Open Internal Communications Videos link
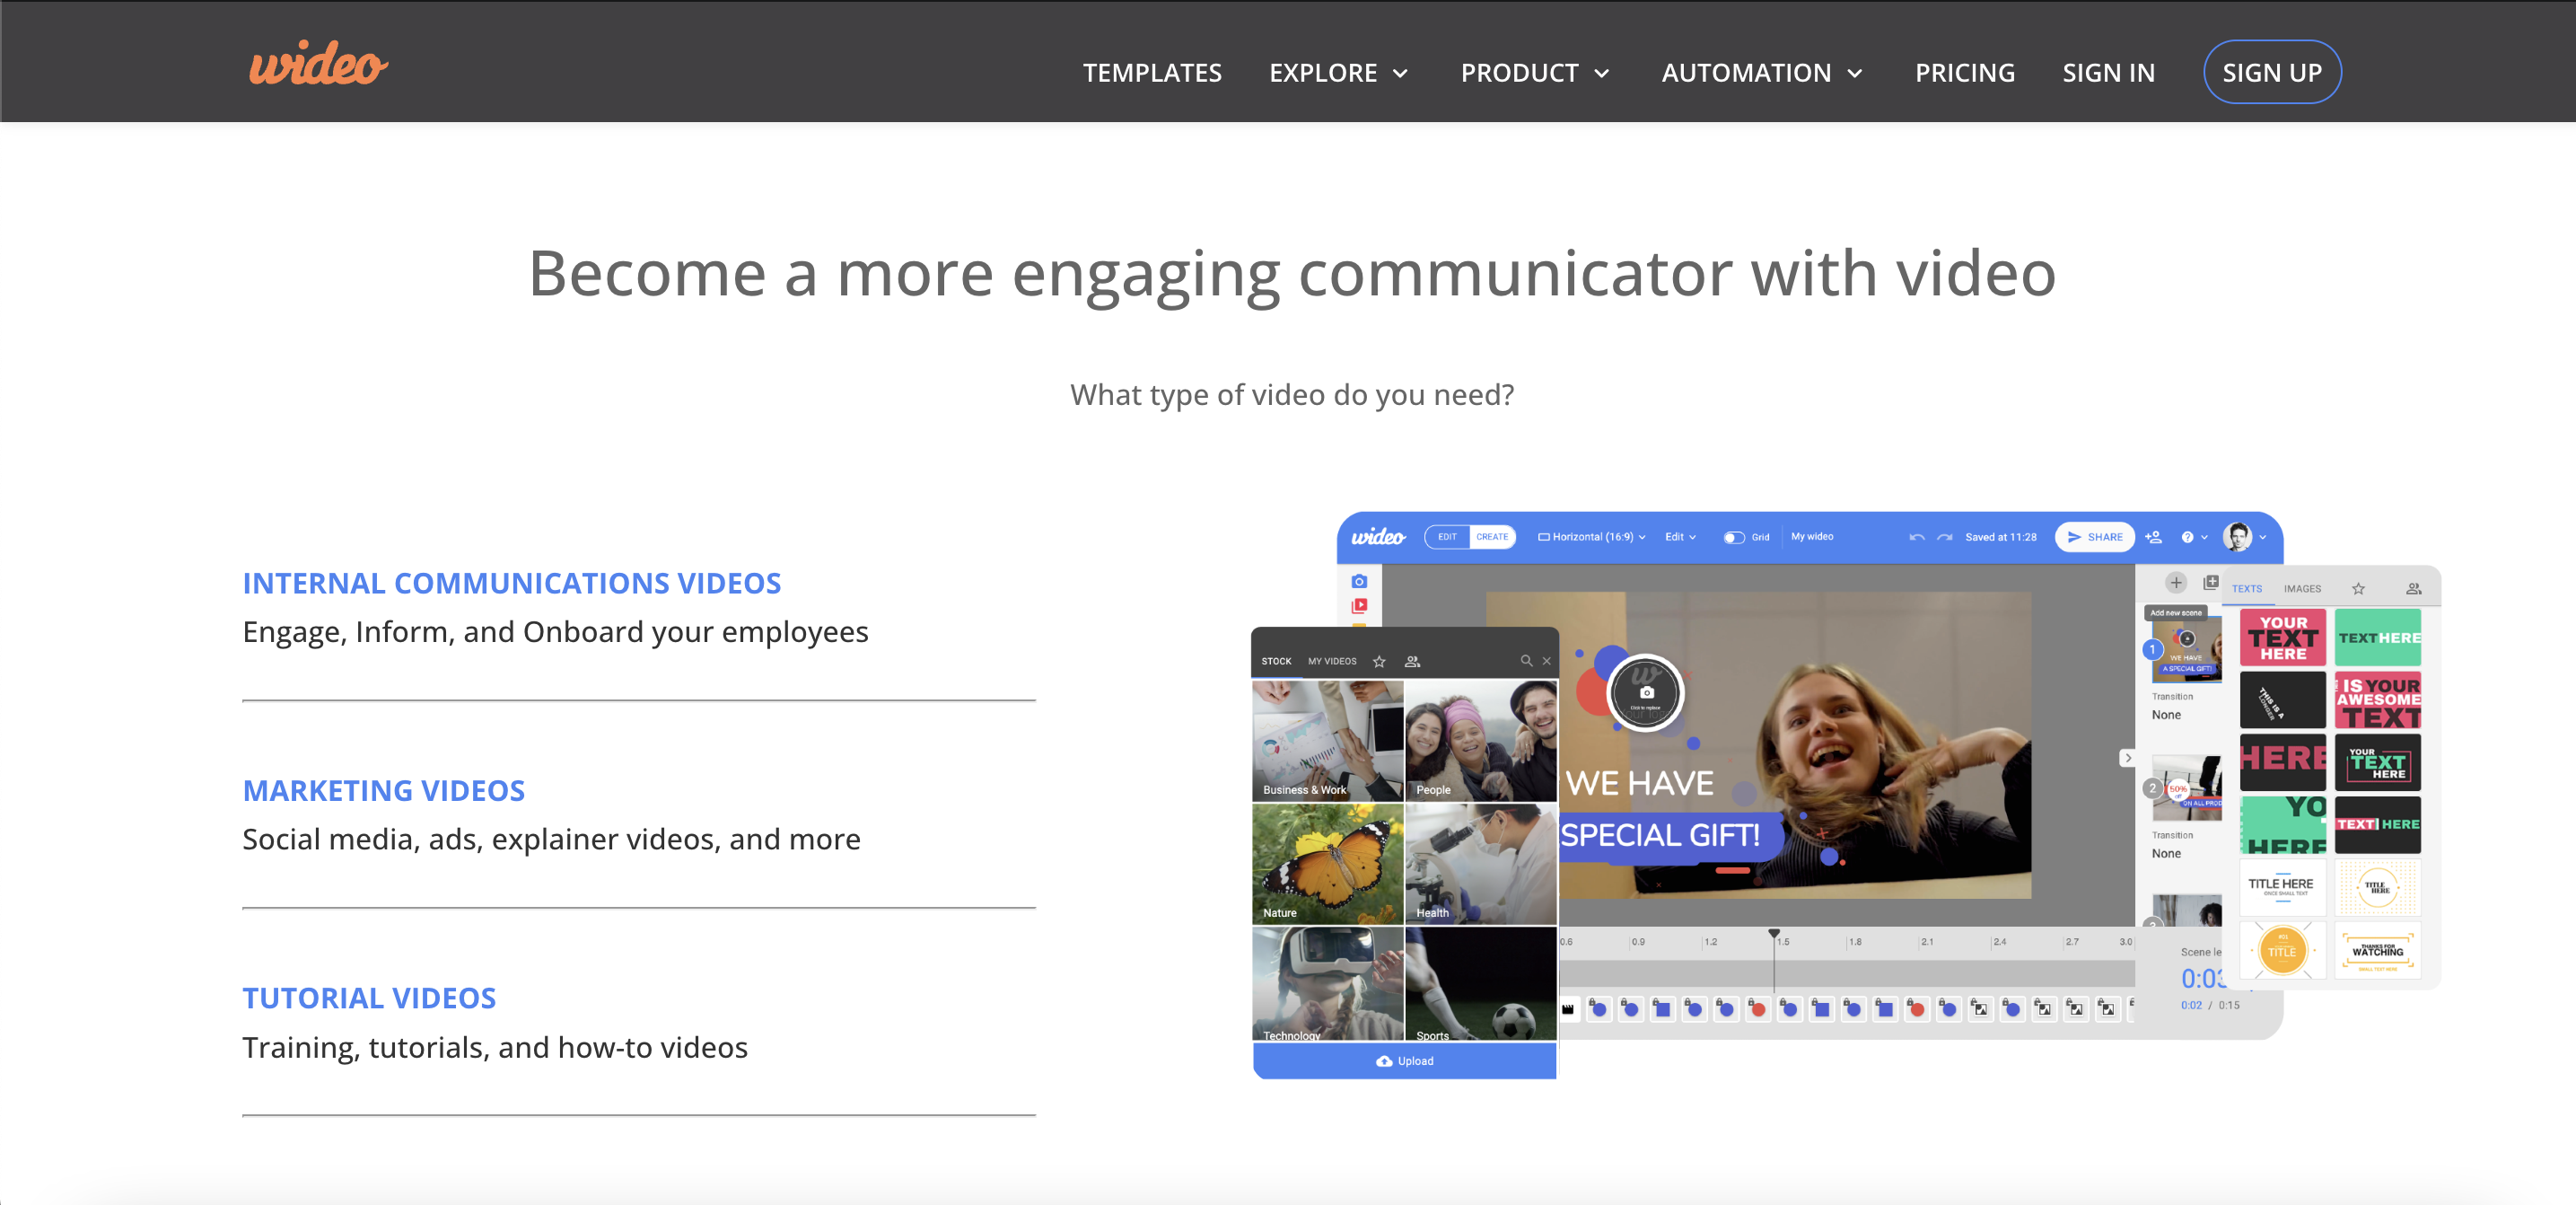 pos(511,583)
